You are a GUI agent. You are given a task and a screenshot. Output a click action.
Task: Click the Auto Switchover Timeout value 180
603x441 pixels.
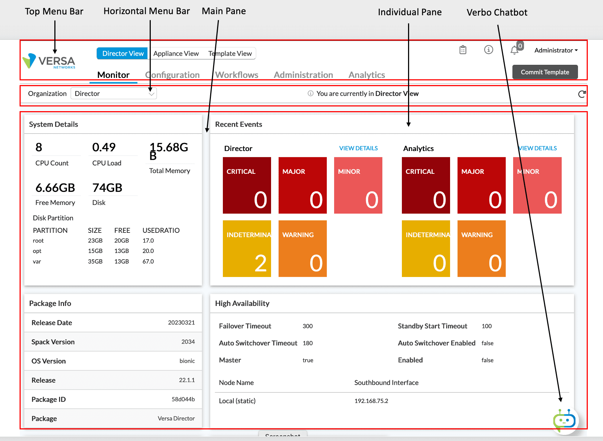[308, 343]
